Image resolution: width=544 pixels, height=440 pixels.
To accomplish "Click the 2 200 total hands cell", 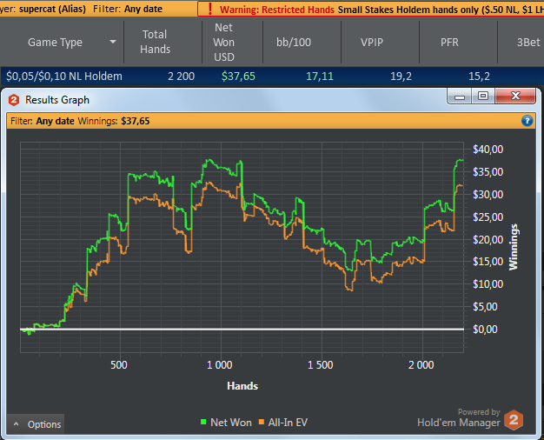I will 181,76.
